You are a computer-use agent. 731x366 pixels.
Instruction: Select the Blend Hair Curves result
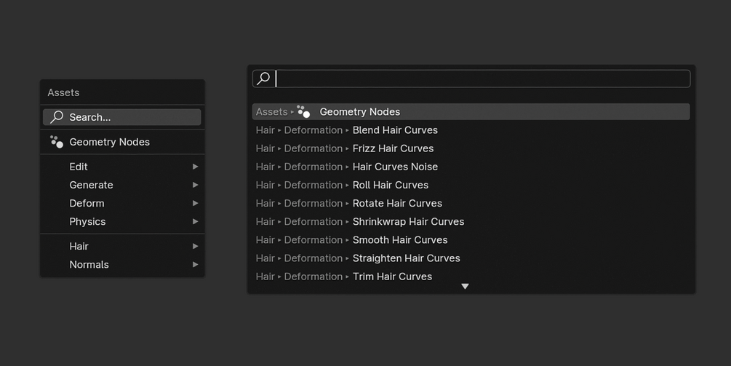pyautogui.click(x=395, y=130)
